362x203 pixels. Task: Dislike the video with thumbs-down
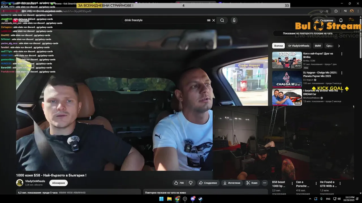191,183
